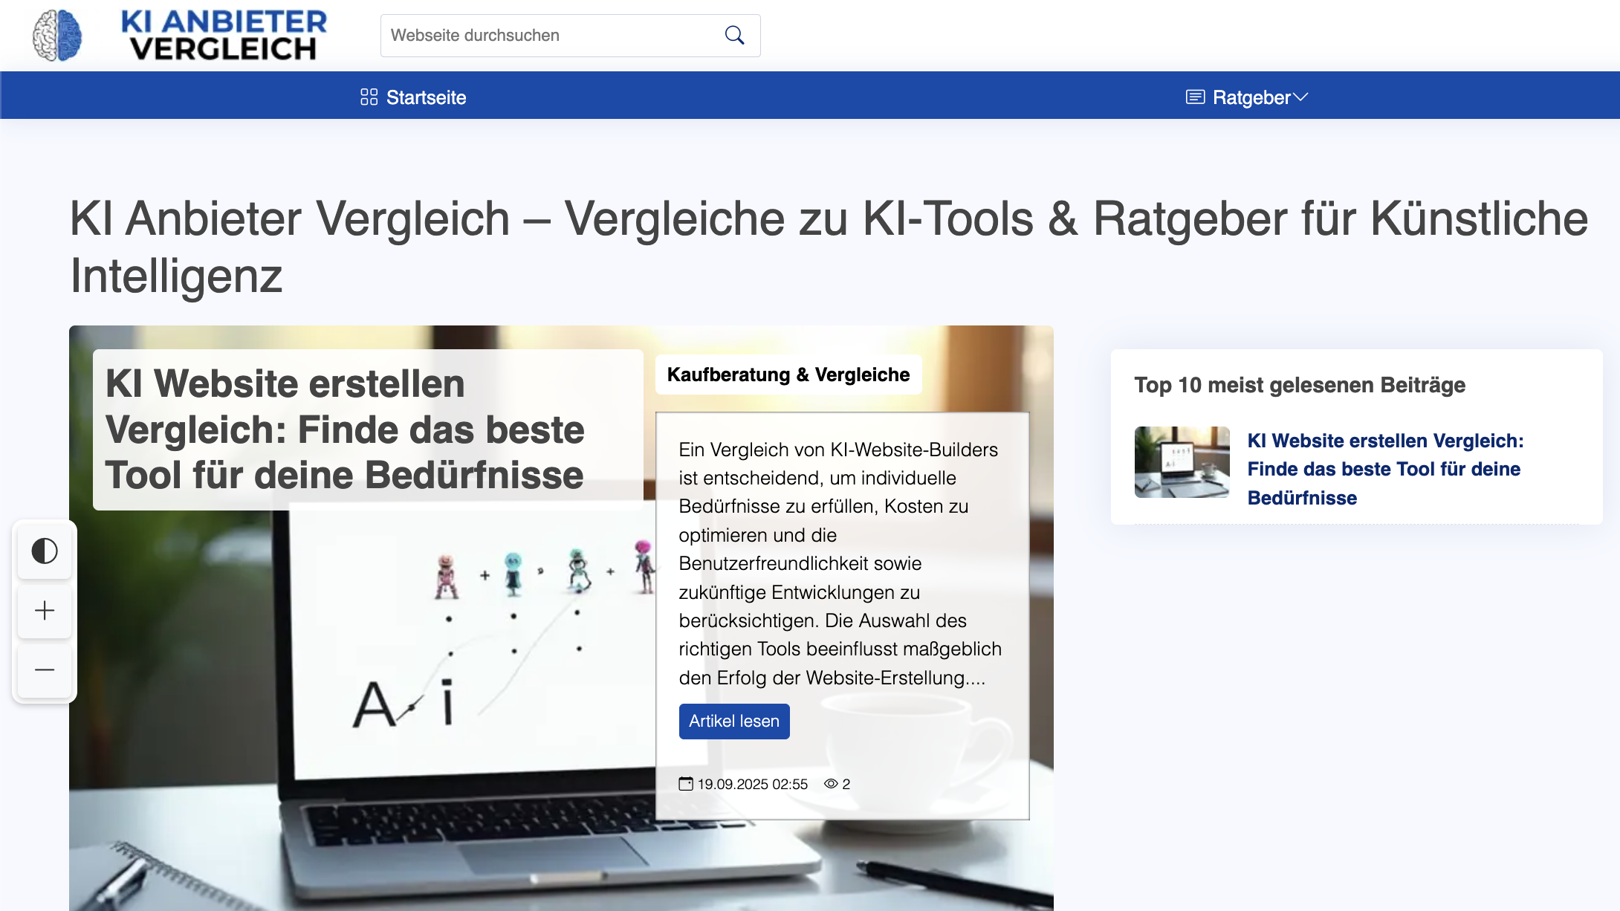Select the grid icon next to Startseite
Image resolution: width=1620 pixels, height=911 pixels.
click(x=369, y=97)
